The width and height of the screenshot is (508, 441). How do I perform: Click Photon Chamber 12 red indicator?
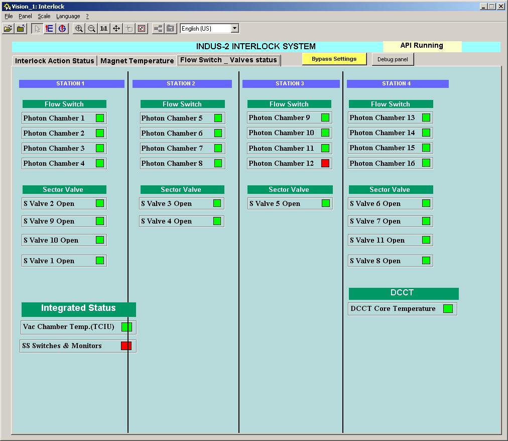pos(325,163)
